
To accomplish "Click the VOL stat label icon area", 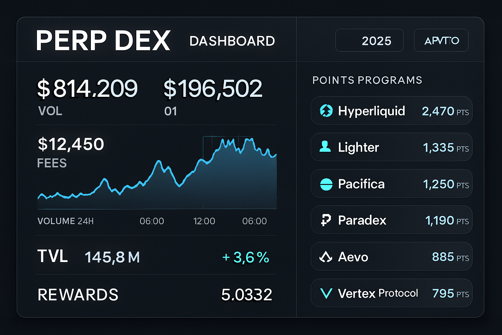I will (x=50, y=111).
